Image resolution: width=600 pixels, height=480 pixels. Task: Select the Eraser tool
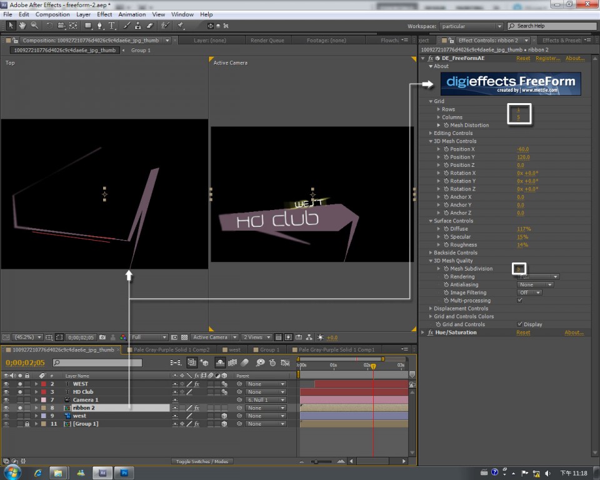(149, 26)
